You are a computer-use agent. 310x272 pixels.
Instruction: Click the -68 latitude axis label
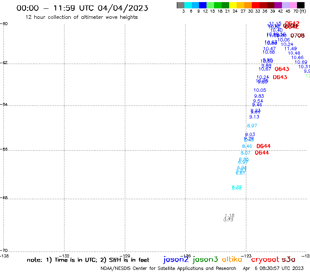pyautogui.click(x=4, y=198)
